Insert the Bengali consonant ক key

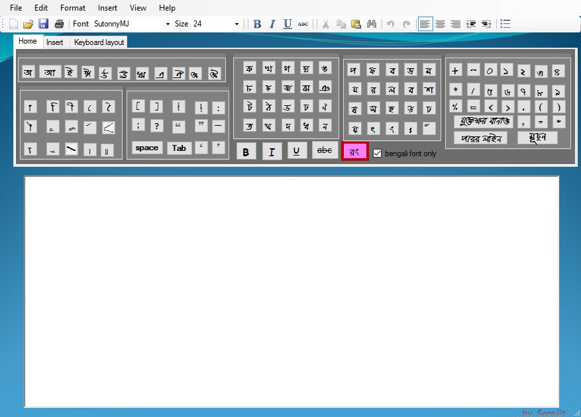pyautogui.click(x=250, y=68)
